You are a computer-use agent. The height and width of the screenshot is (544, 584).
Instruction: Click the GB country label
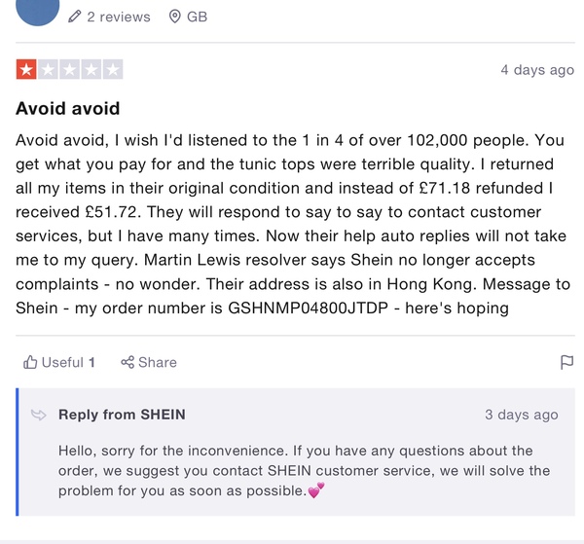click(197, 17)
